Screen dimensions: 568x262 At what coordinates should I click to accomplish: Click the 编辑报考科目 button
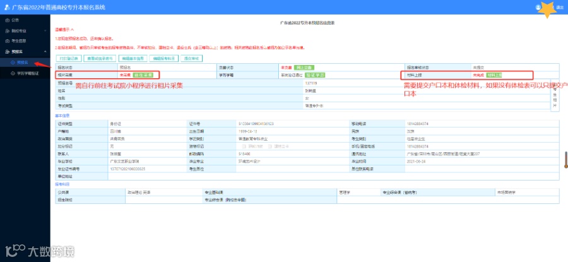point(163,58)
